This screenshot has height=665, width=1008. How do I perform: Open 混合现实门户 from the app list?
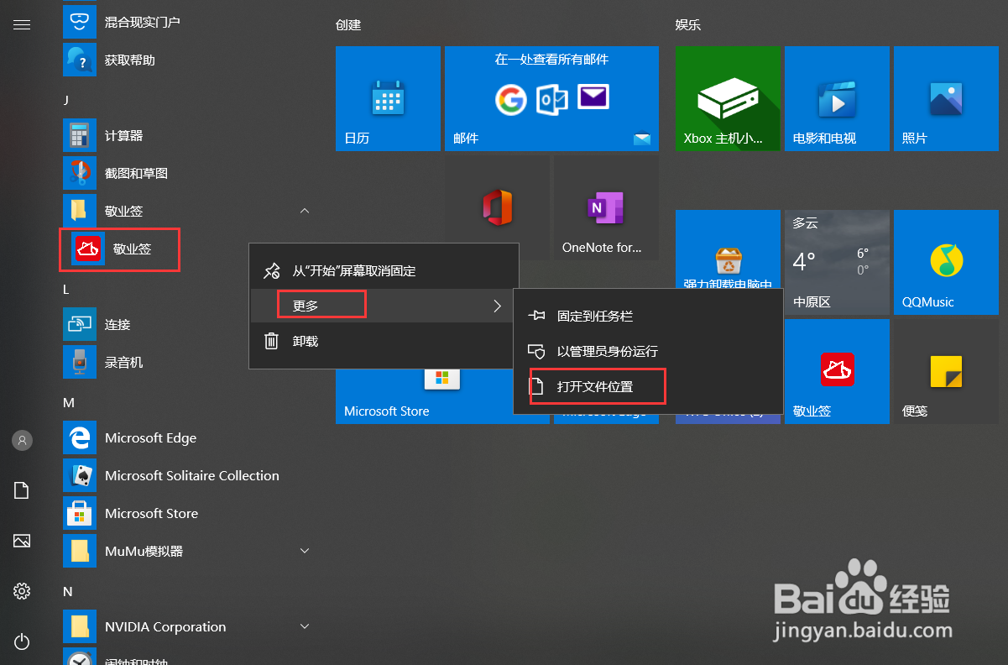[x=188, y=22]
